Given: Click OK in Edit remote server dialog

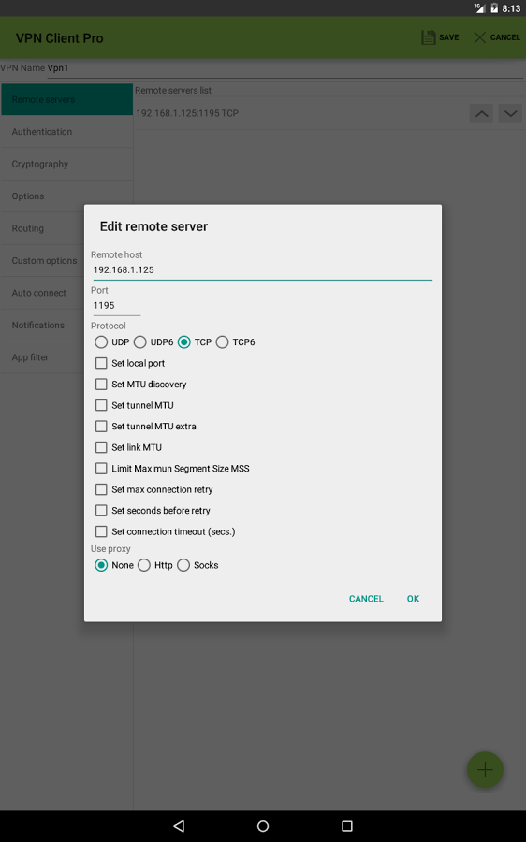Looking at the screenshot, I should coord(413,599).
